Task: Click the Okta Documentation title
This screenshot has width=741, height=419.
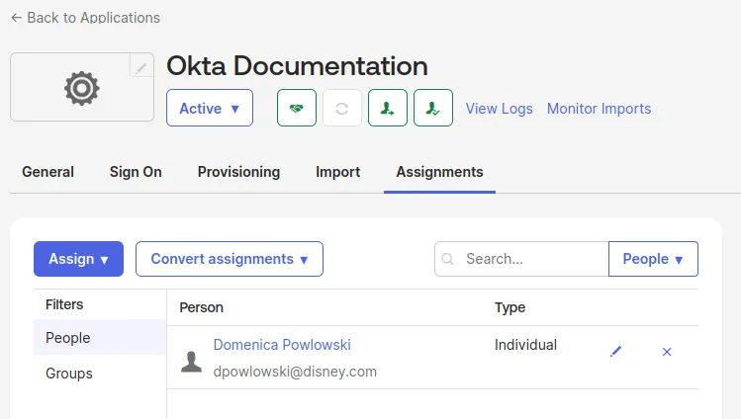Action: point(297,66)
